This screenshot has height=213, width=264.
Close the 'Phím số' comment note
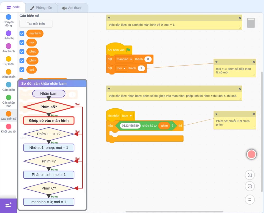pos(253,114)
